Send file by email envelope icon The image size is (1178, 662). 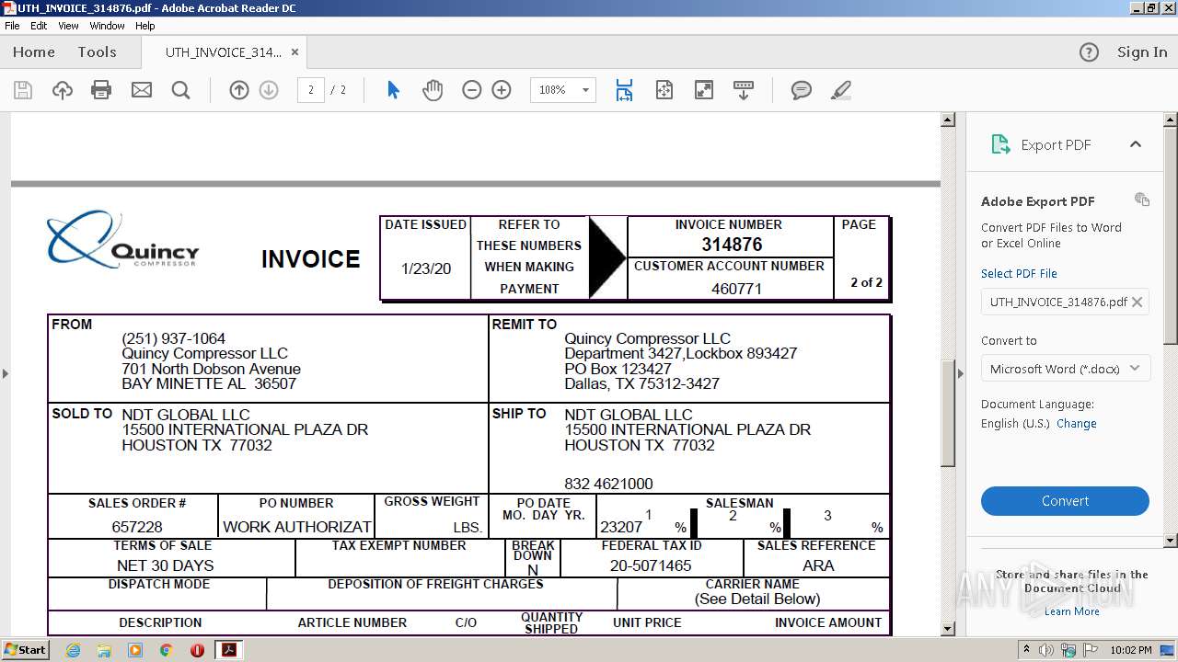point(142,90)
